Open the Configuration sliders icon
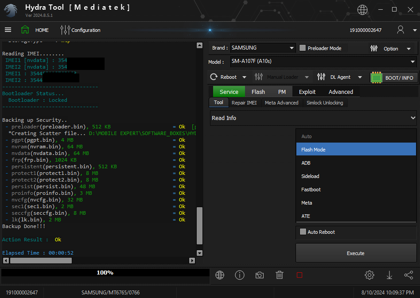This screenshot has height=298, width=420. click(x=65, y=30)
